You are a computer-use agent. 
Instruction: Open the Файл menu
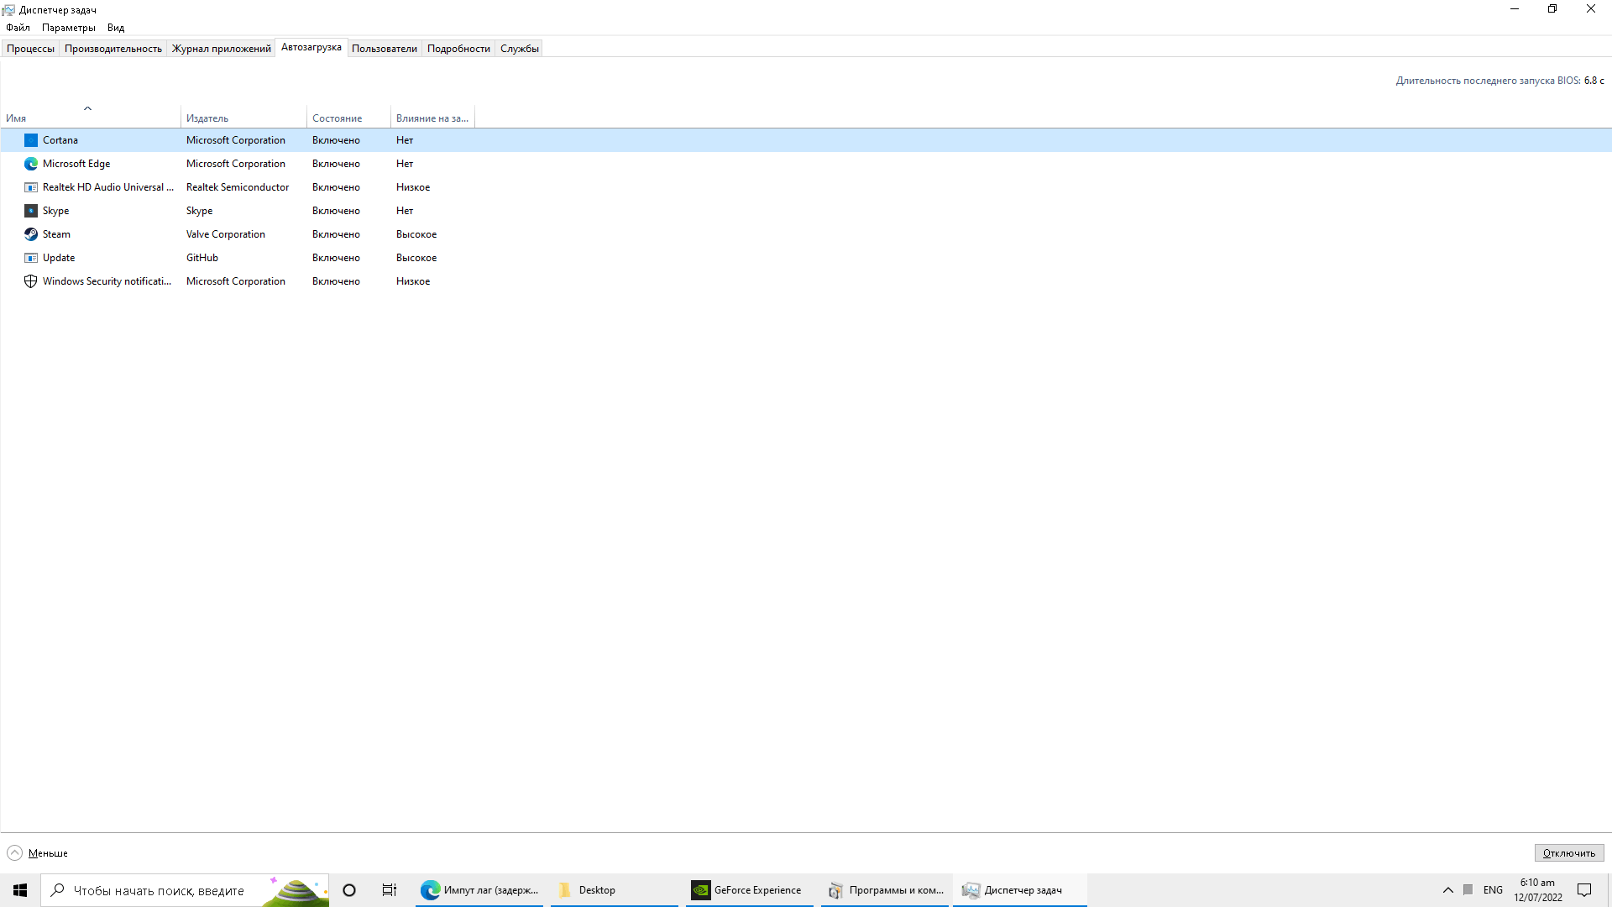tap(18, 28)
